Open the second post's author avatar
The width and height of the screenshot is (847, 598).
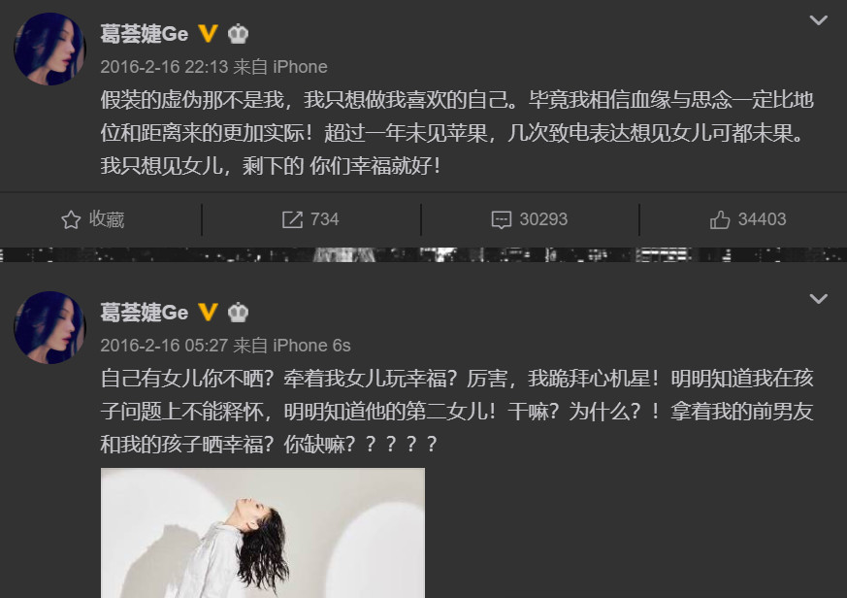[49, 327]
